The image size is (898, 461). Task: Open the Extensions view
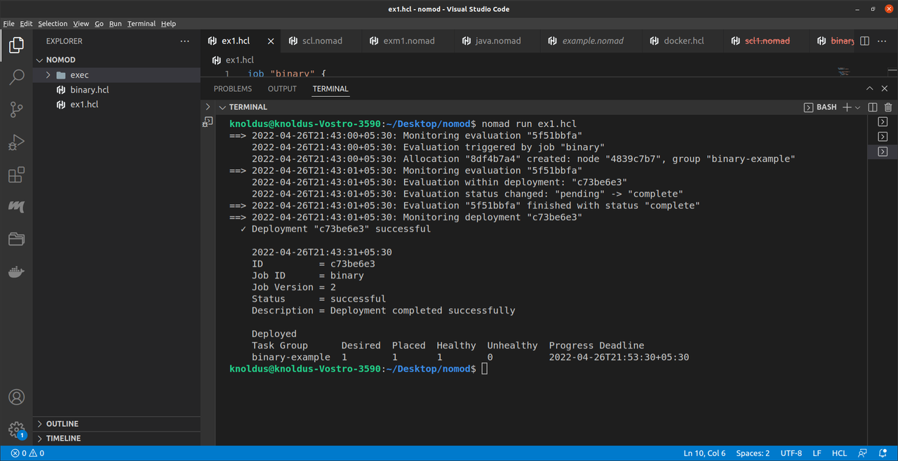pos(16,175)
